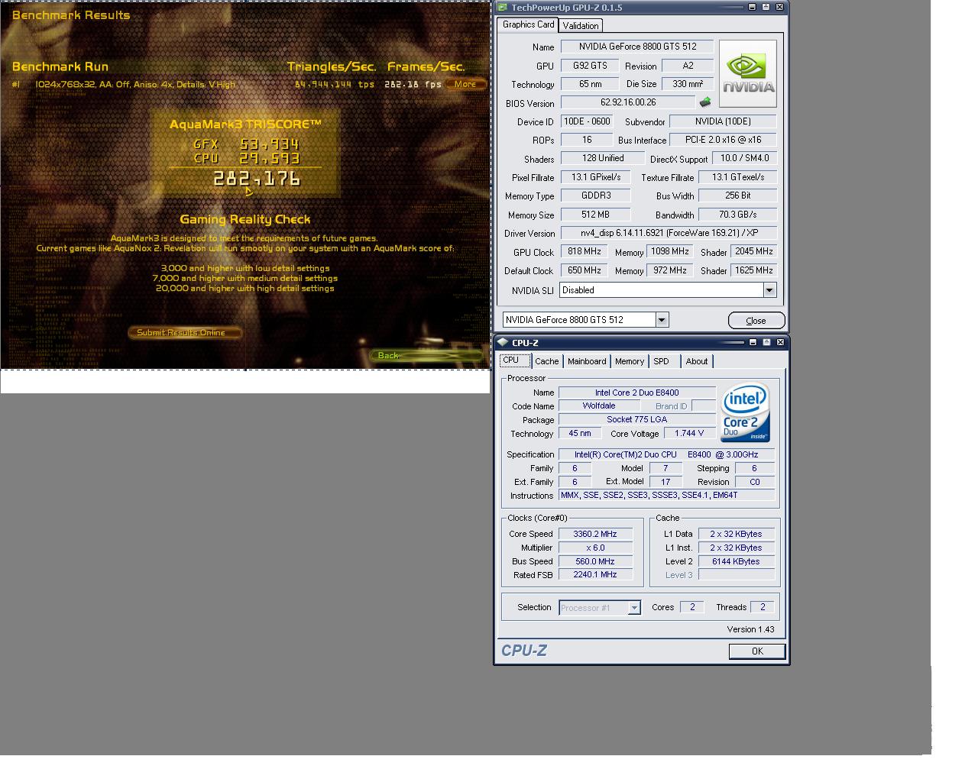This screenshot has width=978, height=782.
Task: Close CPU-Z using title bar X
Action: 780,342
